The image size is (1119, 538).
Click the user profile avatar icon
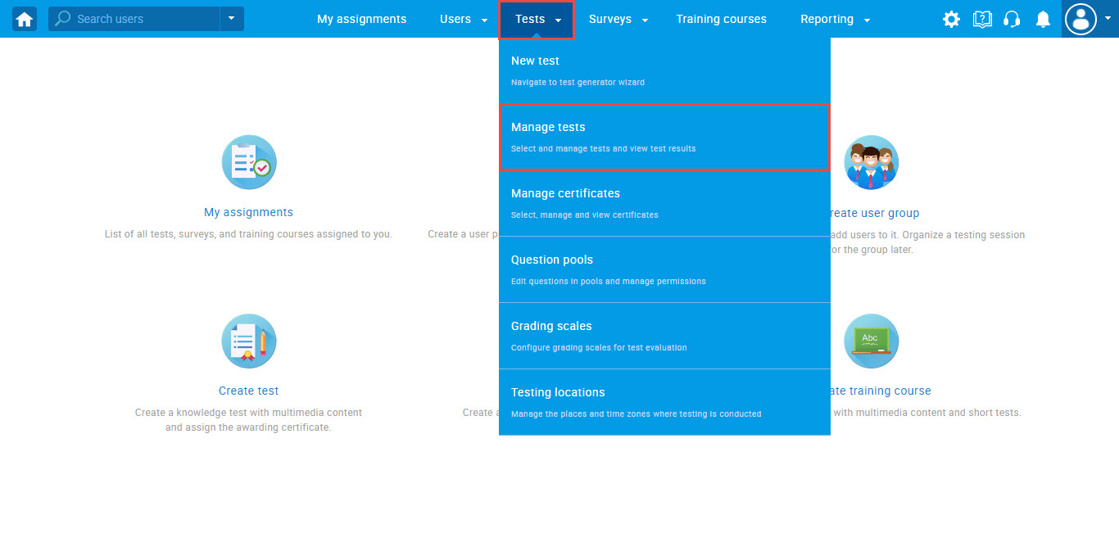point(1080,19)
